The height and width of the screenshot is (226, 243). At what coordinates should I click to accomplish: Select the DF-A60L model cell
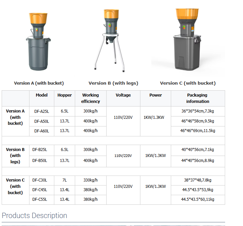42,131
